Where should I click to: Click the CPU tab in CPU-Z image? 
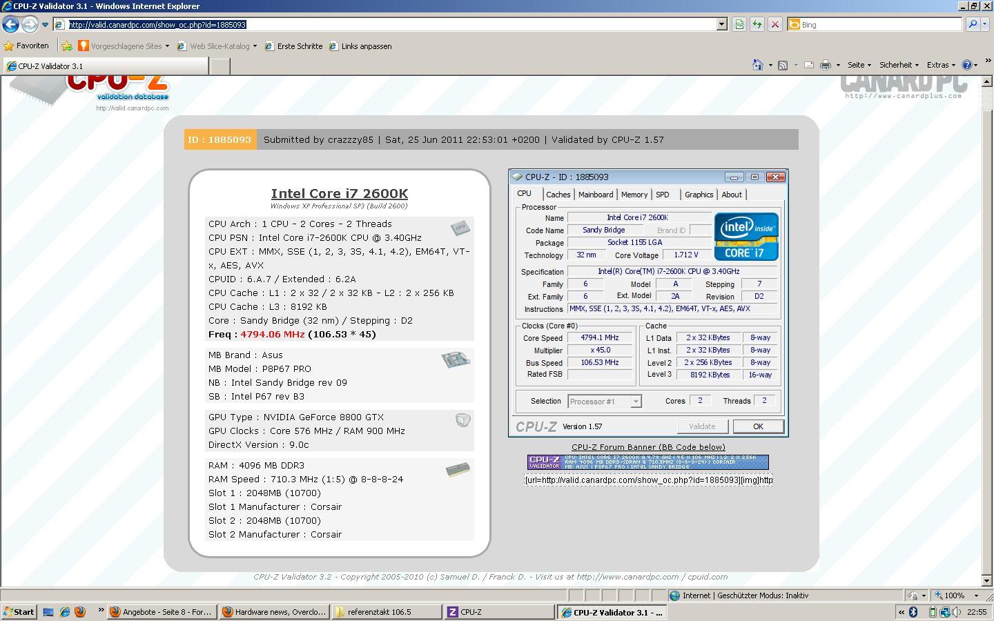pos(525,194)
